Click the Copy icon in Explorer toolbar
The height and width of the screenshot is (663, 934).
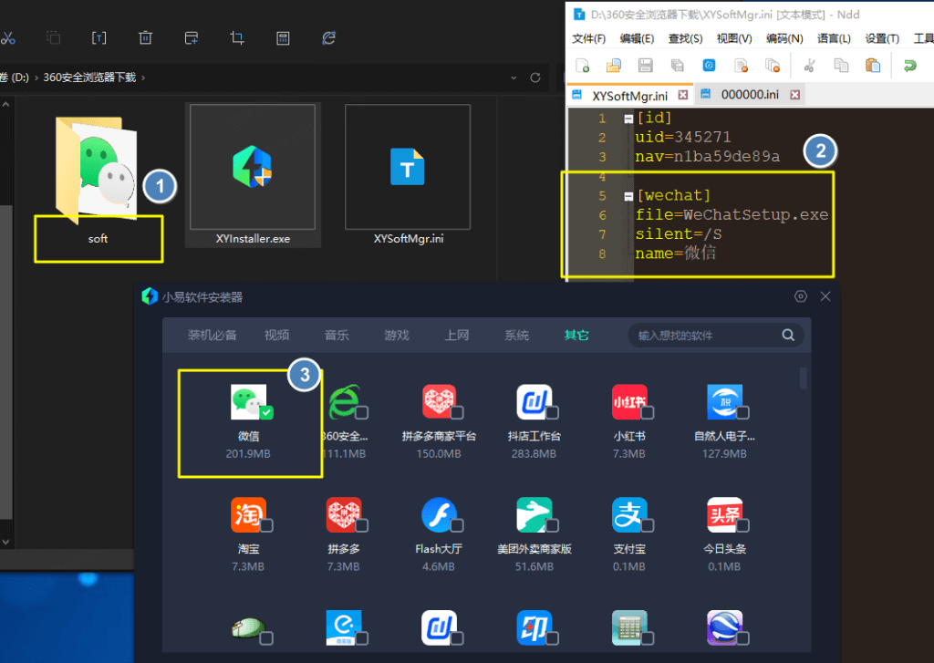[54, 38]
